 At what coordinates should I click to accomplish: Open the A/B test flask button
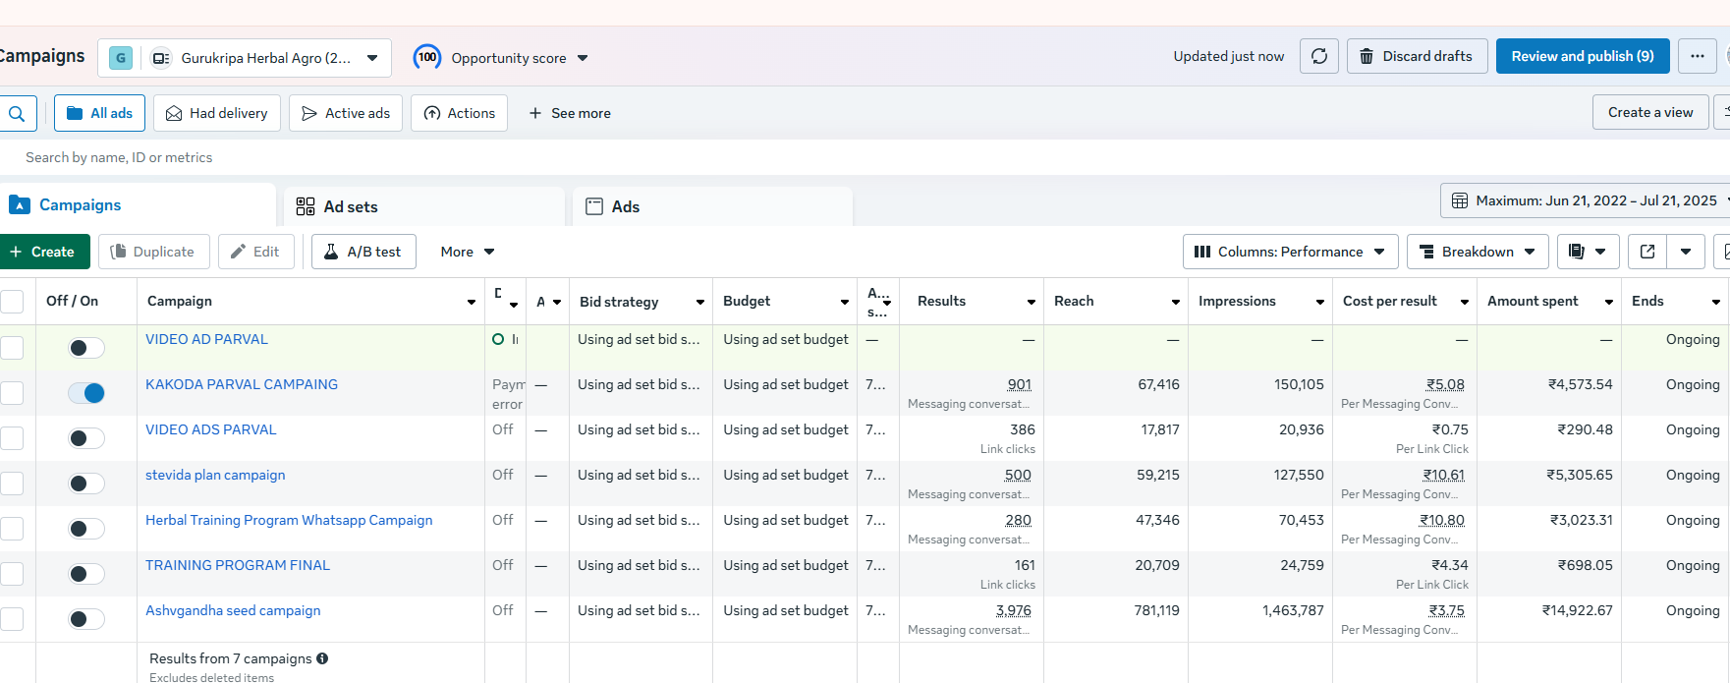[363, 253]
